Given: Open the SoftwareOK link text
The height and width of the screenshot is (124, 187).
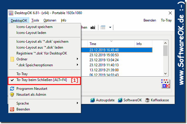Looking at the screenshot, I should point(133,100).
